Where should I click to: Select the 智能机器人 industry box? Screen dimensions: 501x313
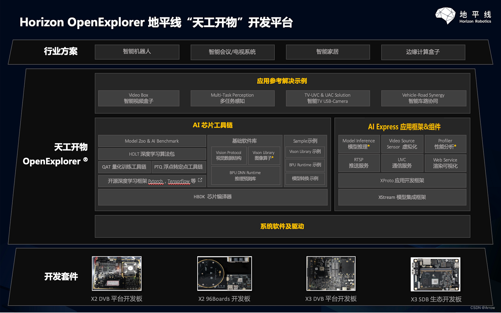pos(137,52)
